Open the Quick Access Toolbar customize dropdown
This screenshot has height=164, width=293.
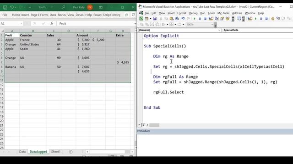pyautogui.click(x=29, y=7)
